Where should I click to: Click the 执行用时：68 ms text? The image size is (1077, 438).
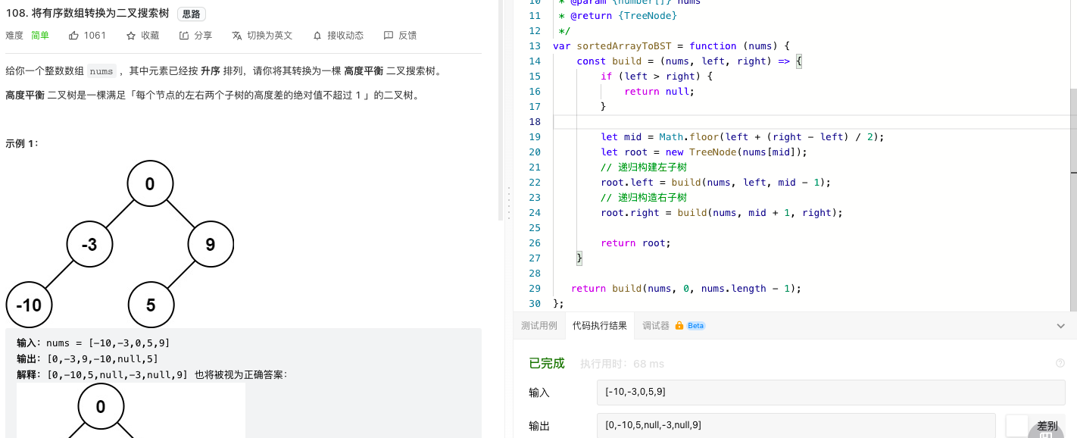coord(622,364)
